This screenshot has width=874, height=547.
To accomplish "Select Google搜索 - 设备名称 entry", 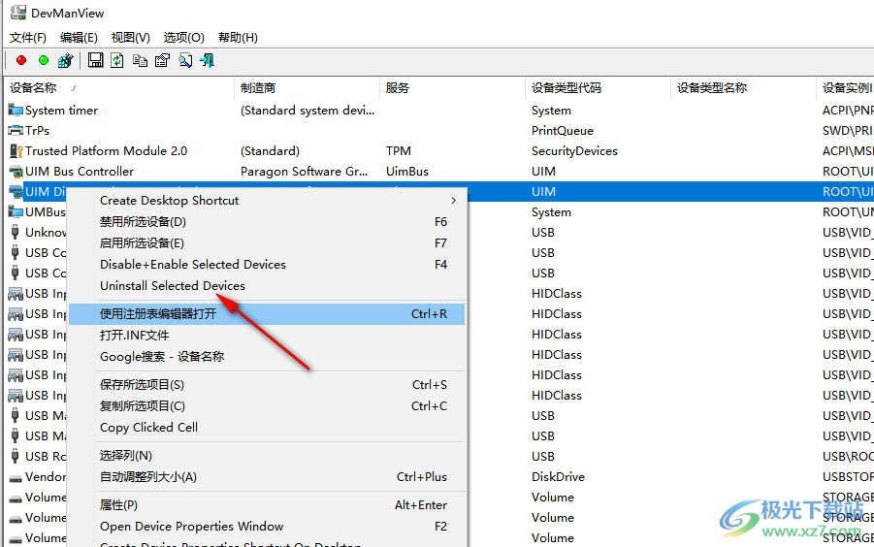I will [267, 356].
